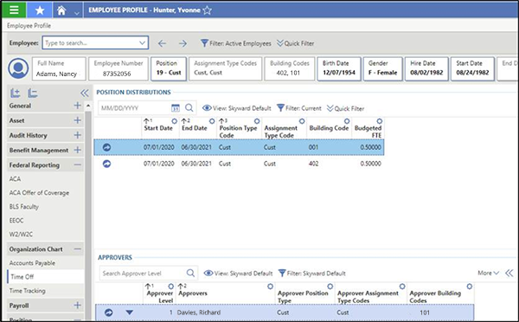Open Filter: Current for Position Distributions
This screenshot has height=322, width=519.
pyautogui.click(x=299, y=108)
